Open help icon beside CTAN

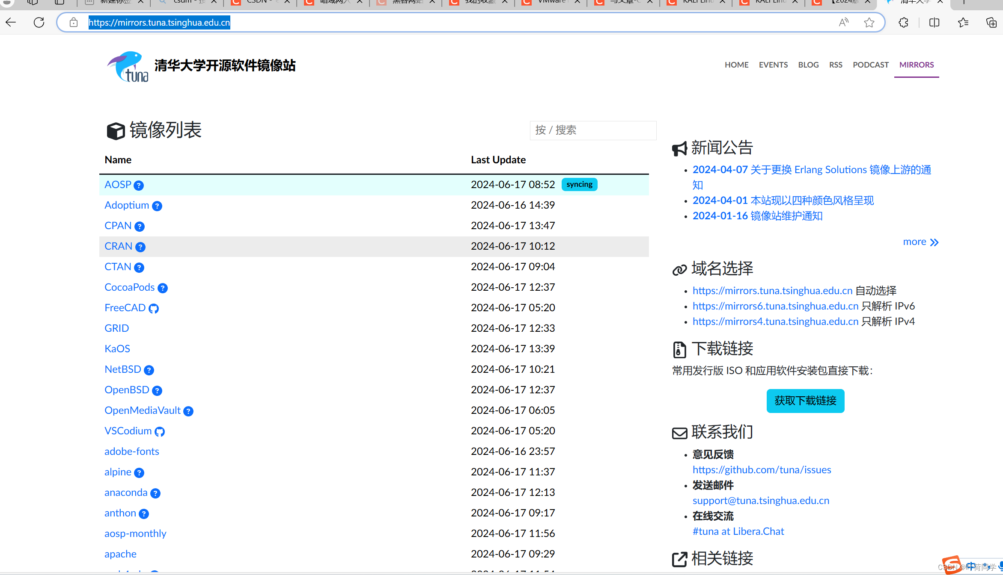click(x=139, y=268)
